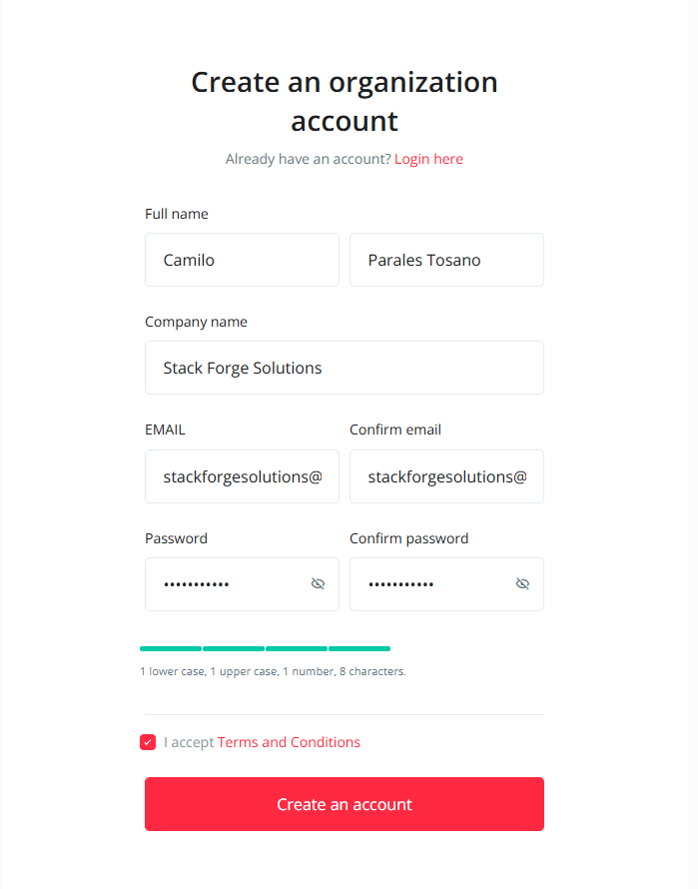Click the Stack Forge Solutions company field
This screenshot has width=698, height=889.
tap(344, 368)
